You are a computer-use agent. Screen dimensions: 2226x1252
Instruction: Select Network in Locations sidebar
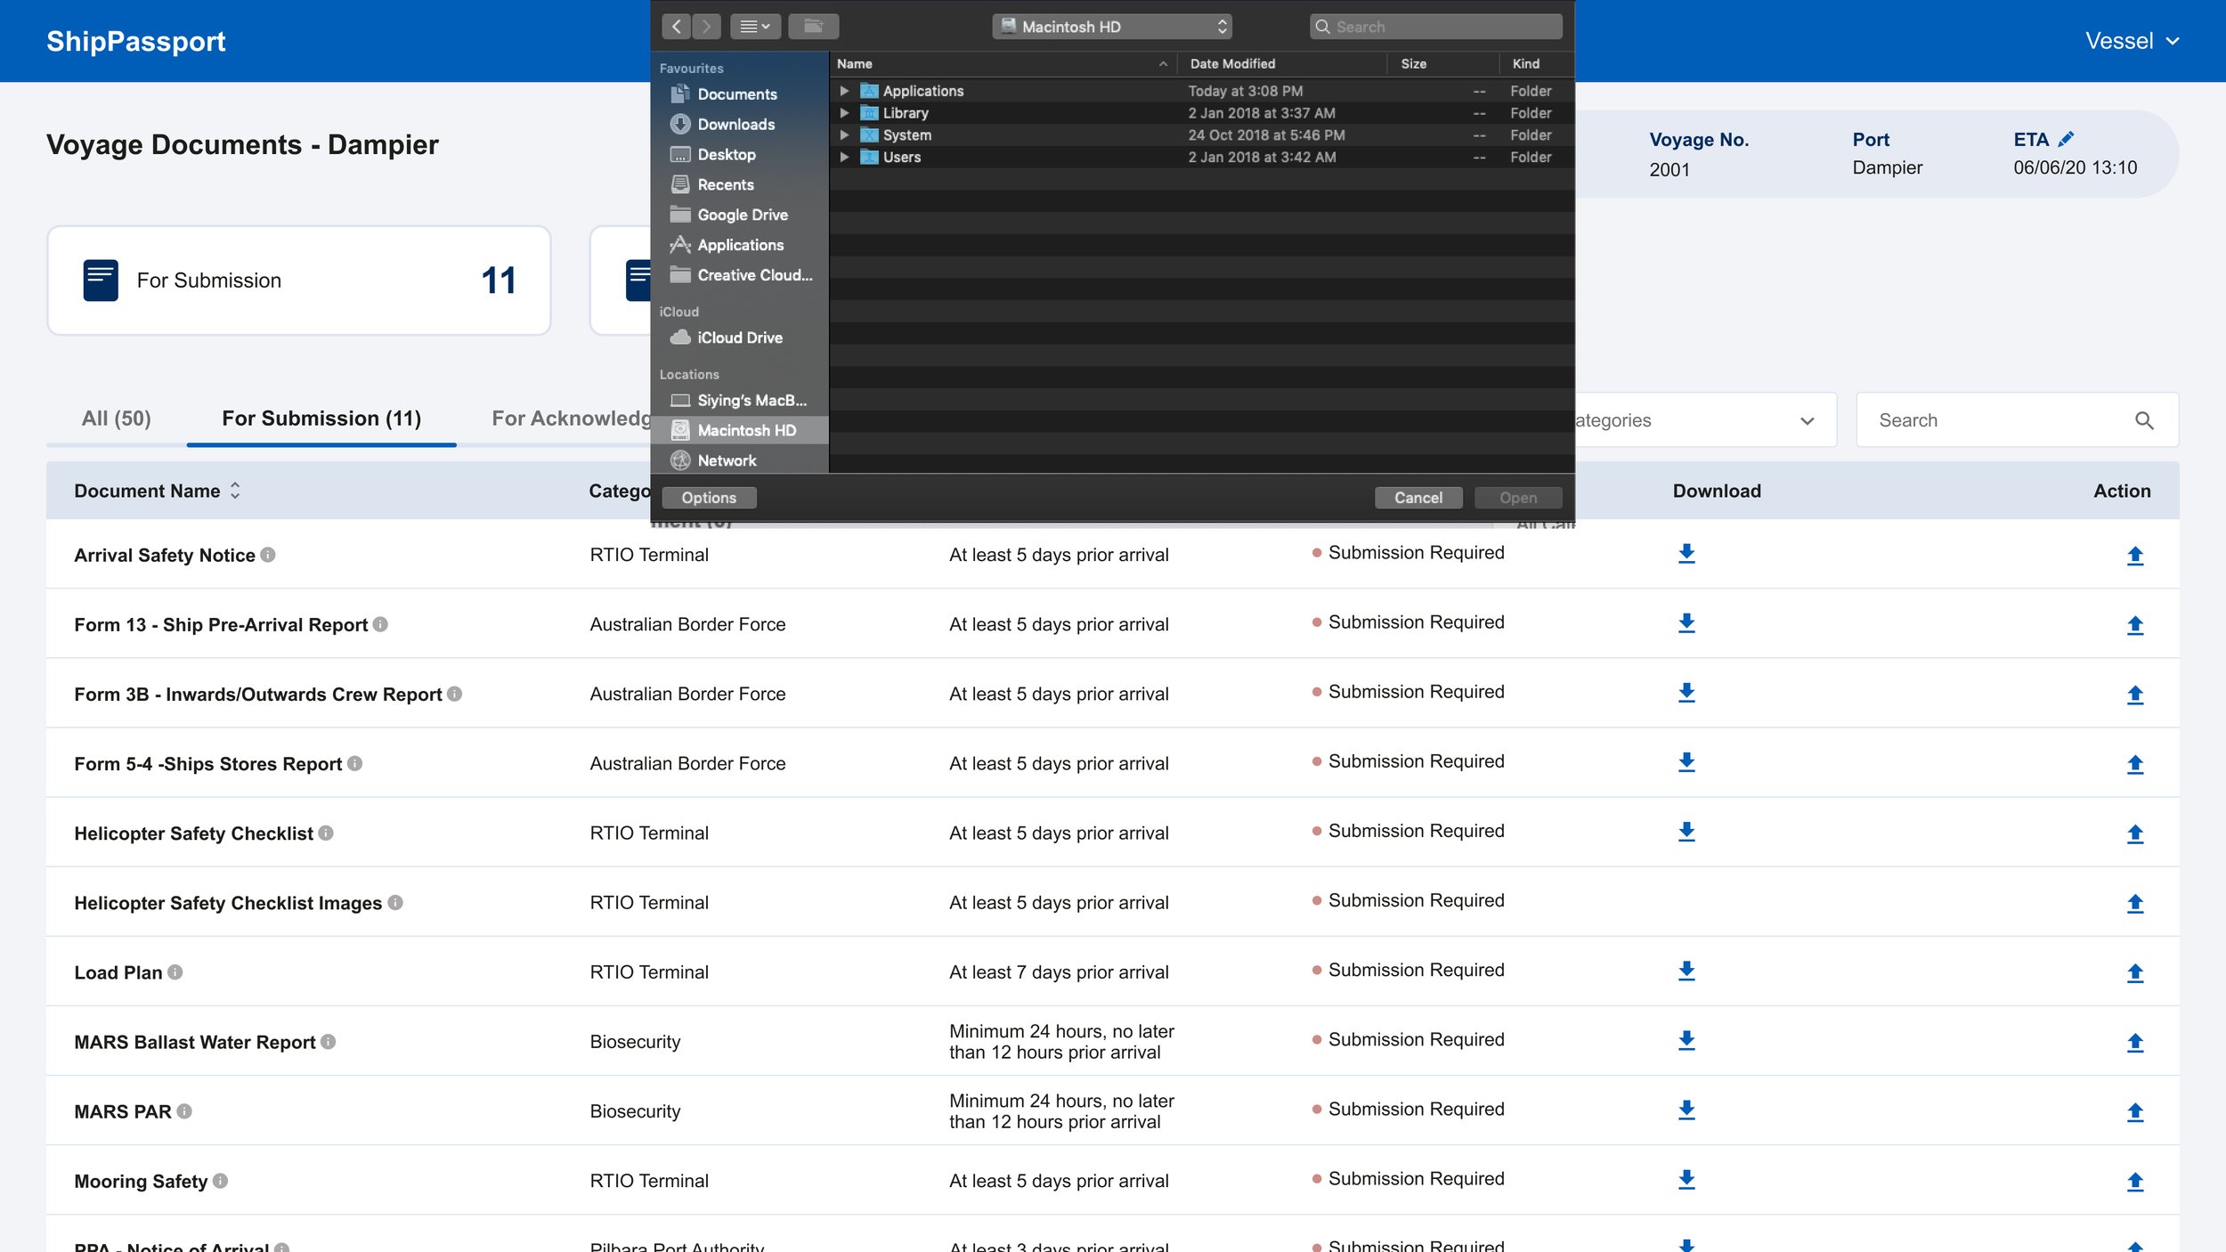click(x=739, y=460)
